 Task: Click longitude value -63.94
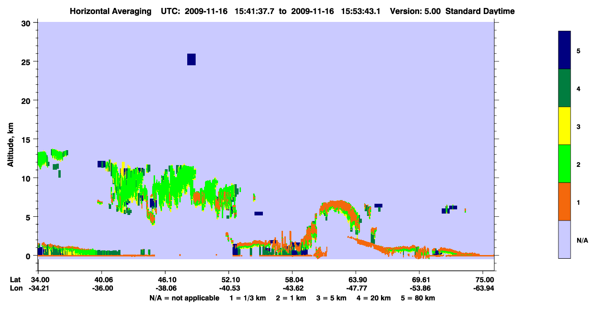point(483,288)
